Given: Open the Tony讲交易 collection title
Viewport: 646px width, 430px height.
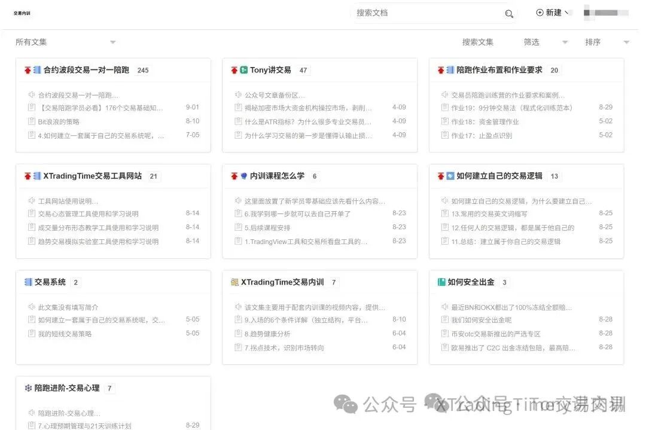Looking at the screenshot, I should (x=270, y=70).
